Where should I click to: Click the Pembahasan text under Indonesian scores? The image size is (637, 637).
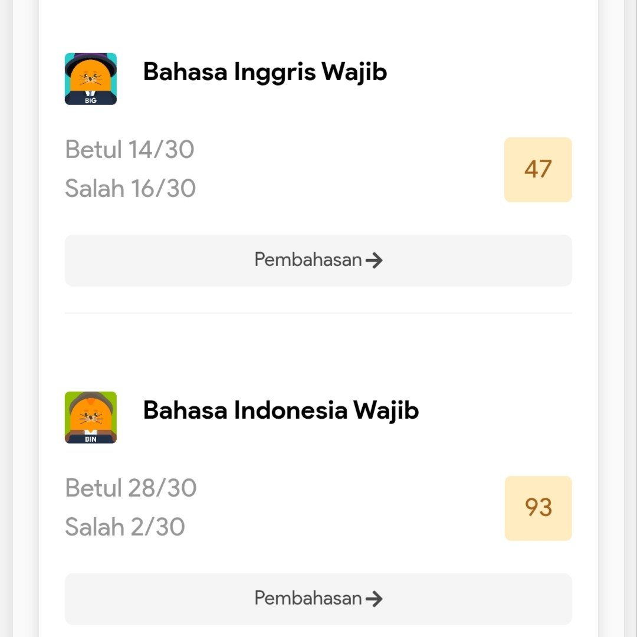(x=308, y=598)
